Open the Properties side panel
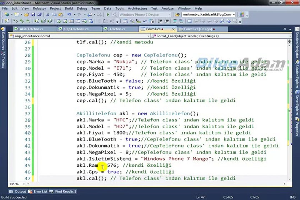The width and height of the screenshot is (300, 200). (297, 126)
